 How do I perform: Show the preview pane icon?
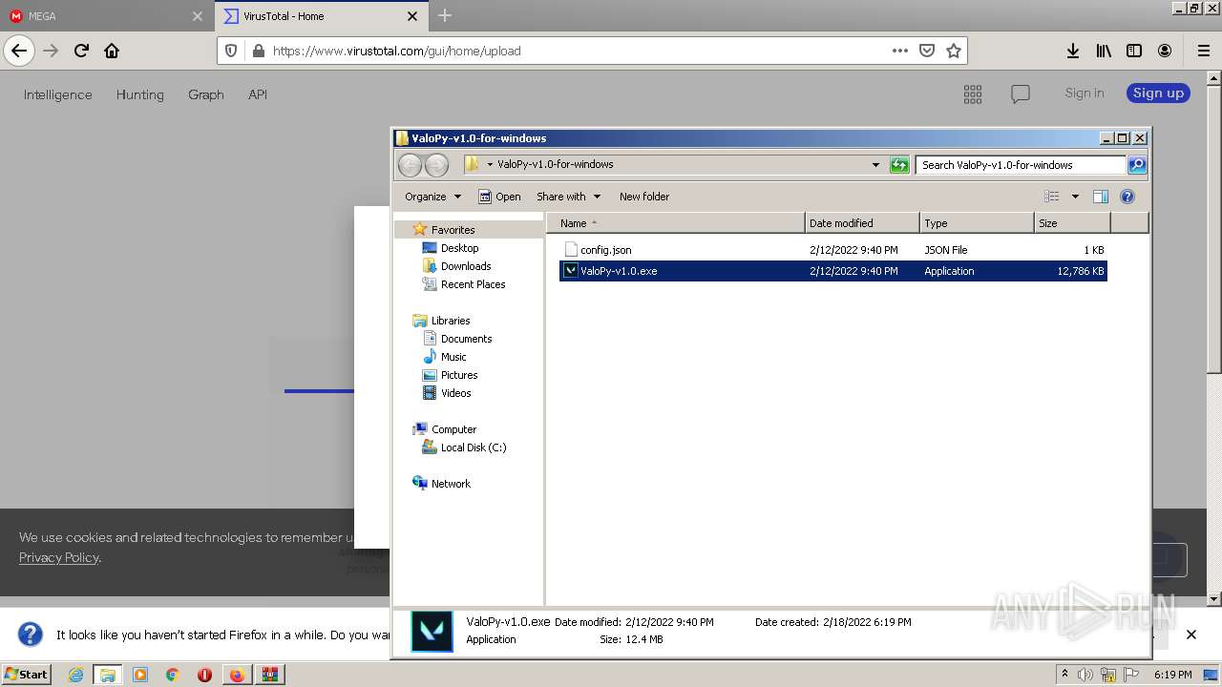pos(1101,197)
